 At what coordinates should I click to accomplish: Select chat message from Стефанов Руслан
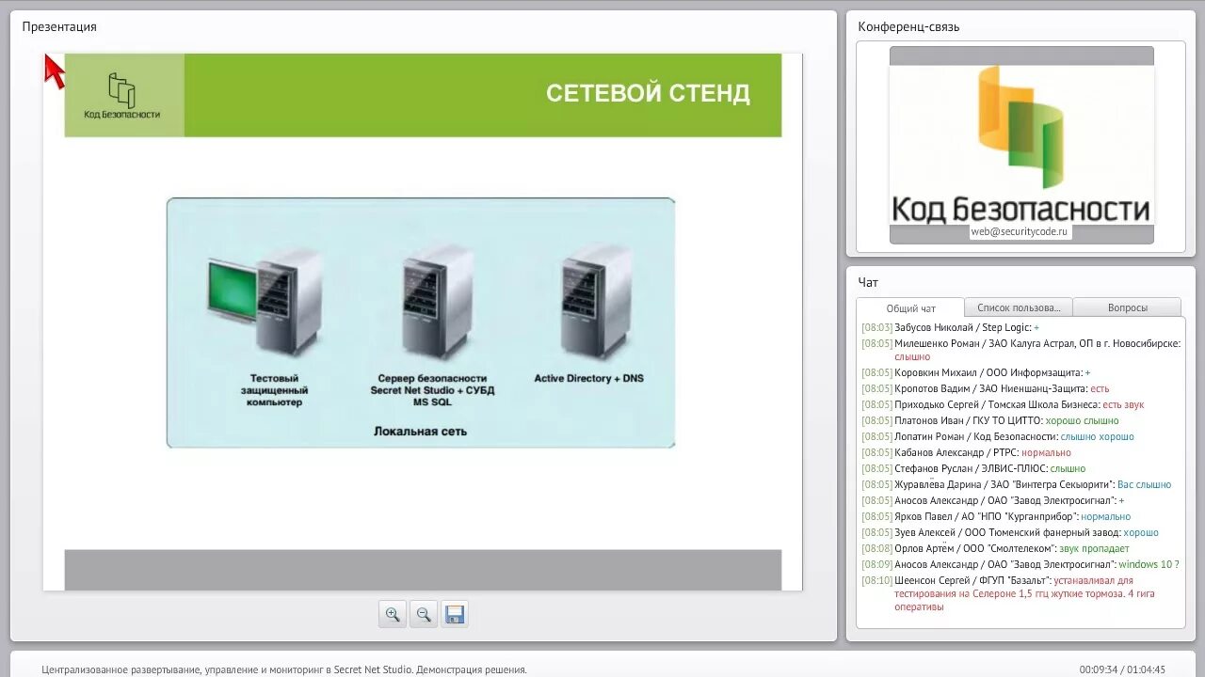click(x=973, y=468)
